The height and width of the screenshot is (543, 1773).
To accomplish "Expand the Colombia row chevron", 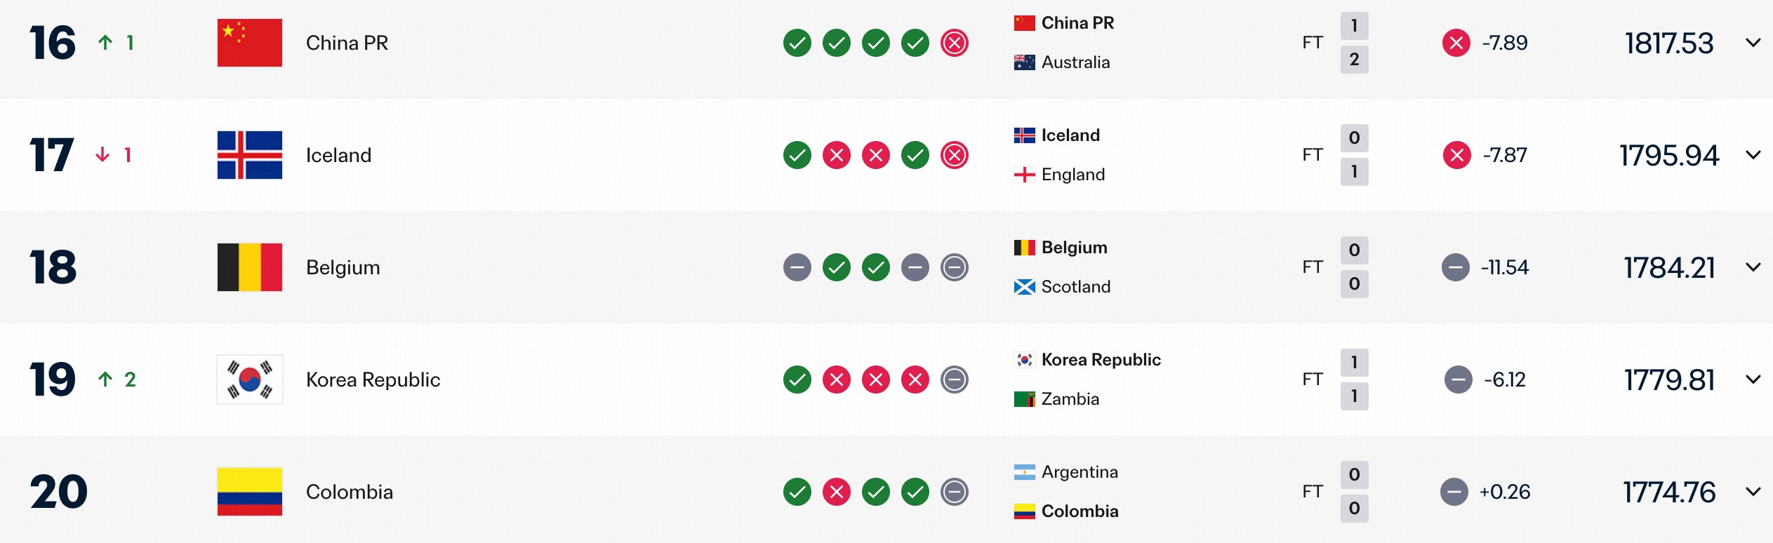I will pos(1753,492).
